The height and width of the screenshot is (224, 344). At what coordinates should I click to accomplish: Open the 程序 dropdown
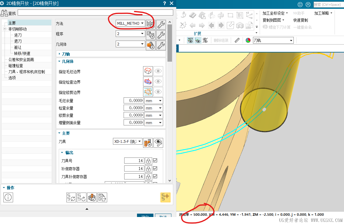[x=130, y=34]
